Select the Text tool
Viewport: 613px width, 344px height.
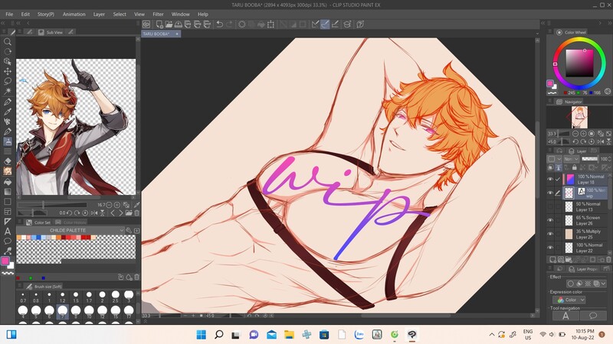pyautogui.click(x=8, y=232)
